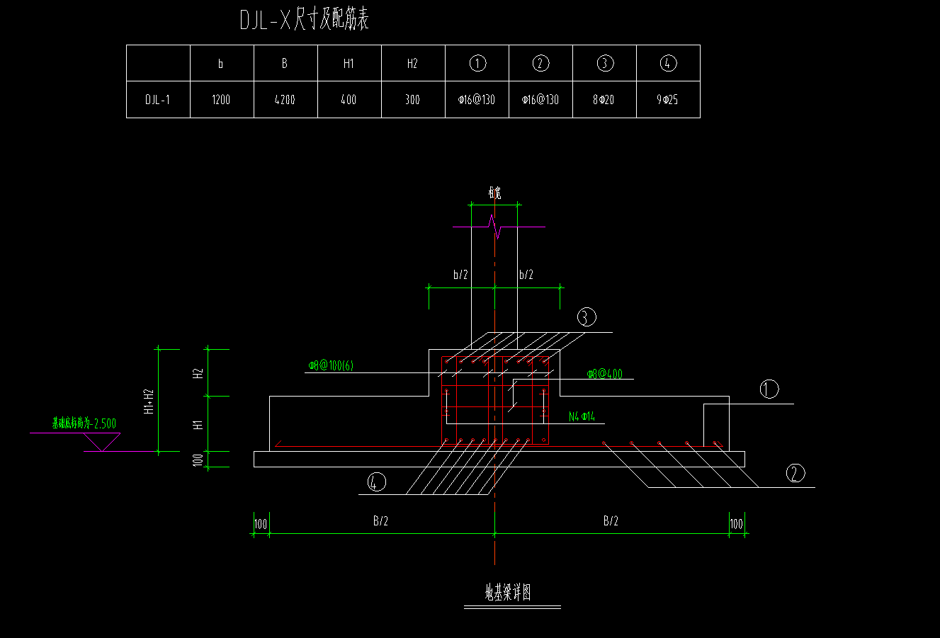Screen dimensions: 940x638
Task: Select the vertical 'H1+H2' dimension label
Action: pos(148,401)
